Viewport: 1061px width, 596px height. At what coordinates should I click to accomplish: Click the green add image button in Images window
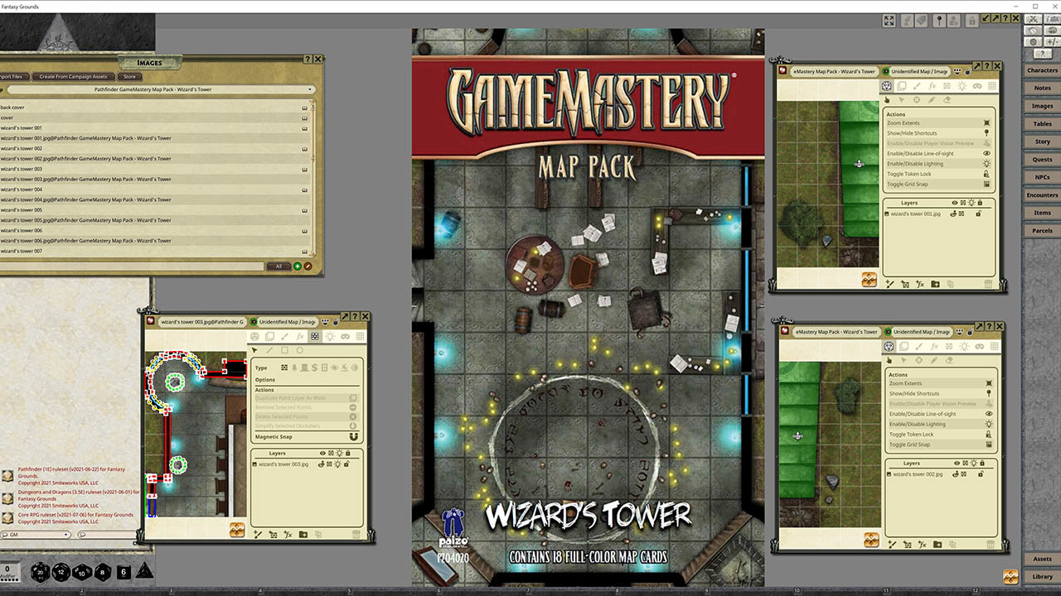(x=298, y=267)
